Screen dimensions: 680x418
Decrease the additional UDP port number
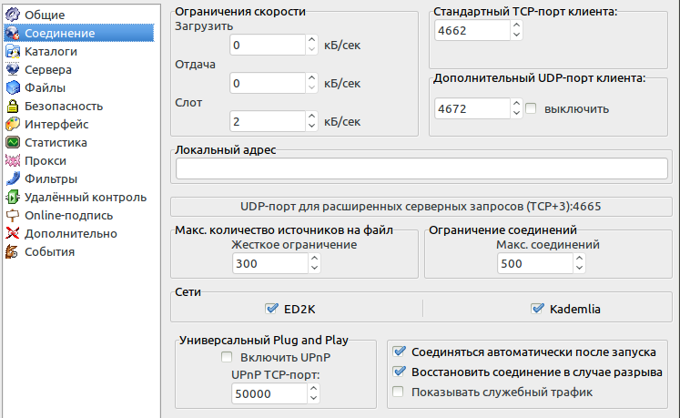516,113
